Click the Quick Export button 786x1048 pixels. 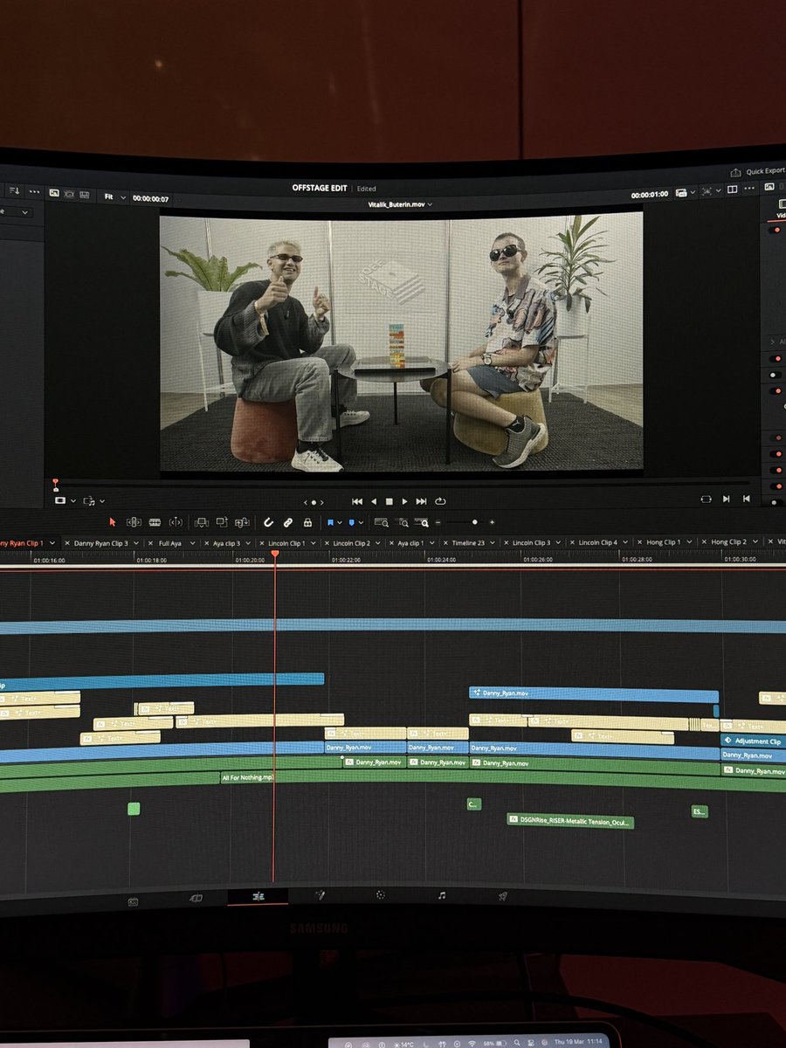757,171
